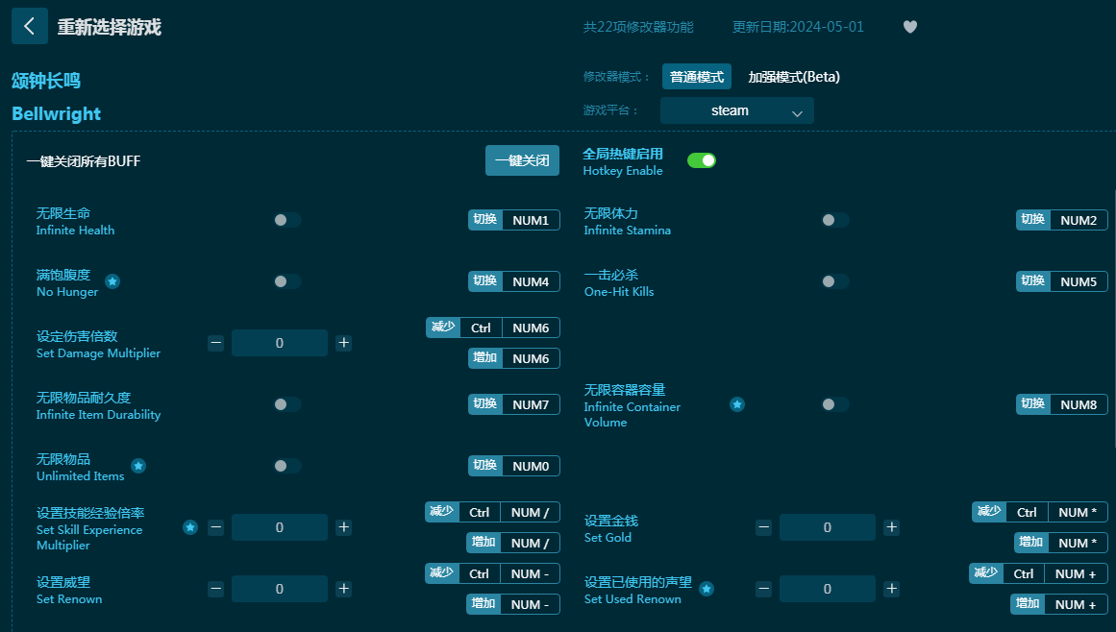Increase Skill Experience Multiplier with plus button
1116x632 pixels.
coord(344,527)
